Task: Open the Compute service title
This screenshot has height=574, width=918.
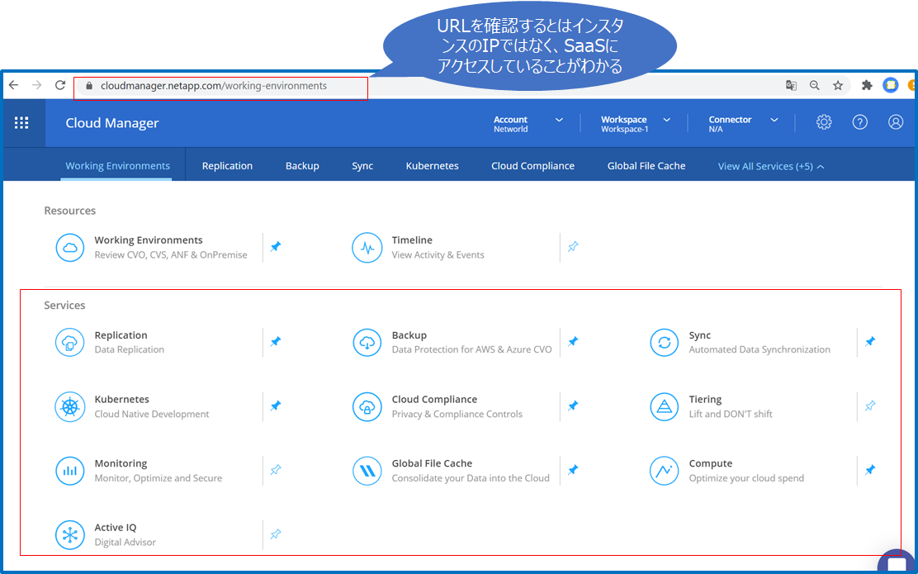Action: [711, 463]
